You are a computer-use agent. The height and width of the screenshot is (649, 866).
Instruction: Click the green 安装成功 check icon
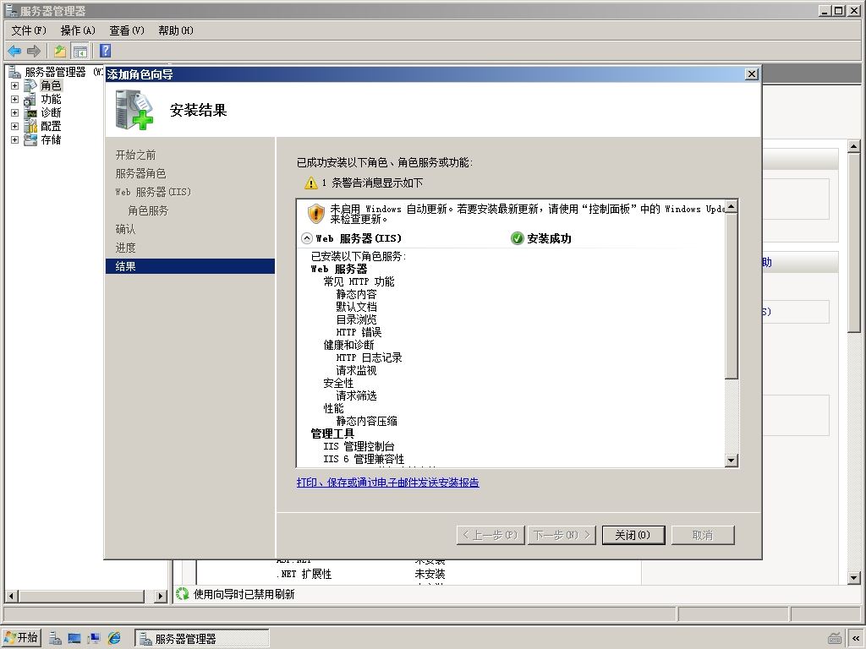point(517,238)
